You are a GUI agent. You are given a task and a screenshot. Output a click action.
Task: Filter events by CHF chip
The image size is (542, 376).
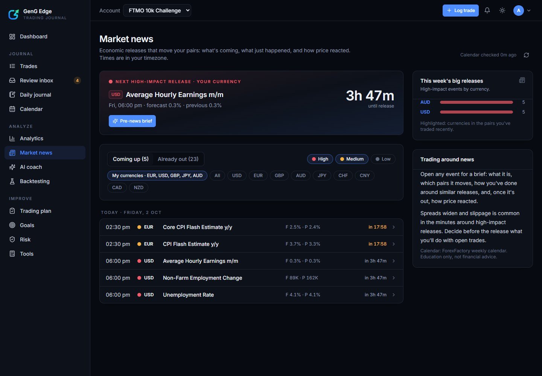point(343,176)
